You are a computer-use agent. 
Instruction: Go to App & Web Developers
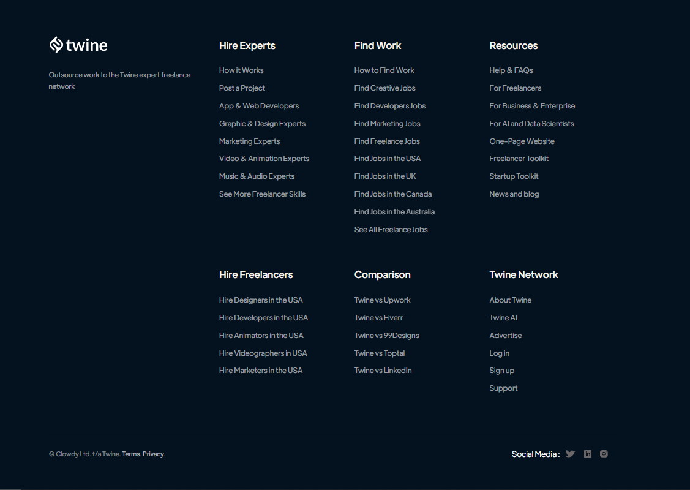pyautogui.click(x=259, y=106)
